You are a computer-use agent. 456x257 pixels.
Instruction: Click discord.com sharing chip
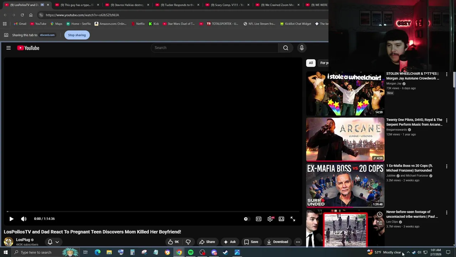pos(47,35)
